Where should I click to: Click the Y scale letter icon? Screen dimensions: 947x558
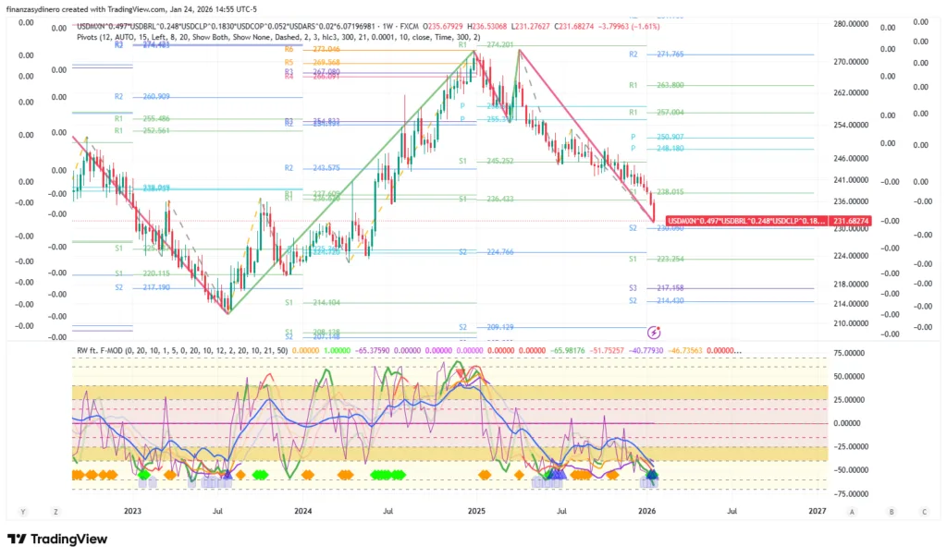pos(21,511)
